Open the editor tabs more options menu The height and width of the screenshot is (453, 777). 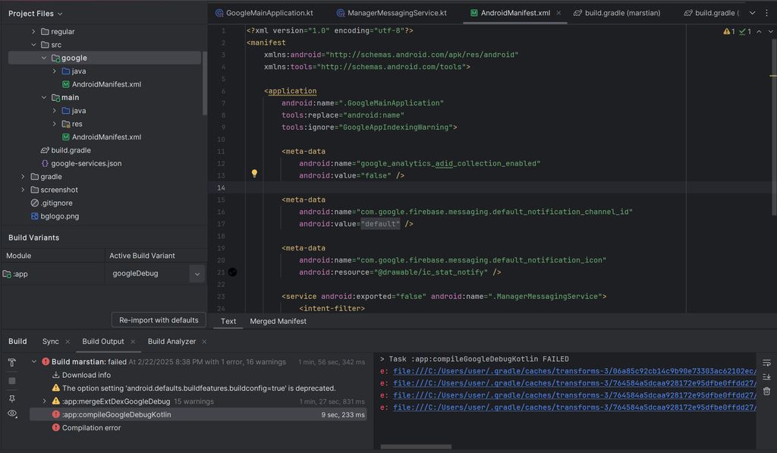click(x=767, y=13)
